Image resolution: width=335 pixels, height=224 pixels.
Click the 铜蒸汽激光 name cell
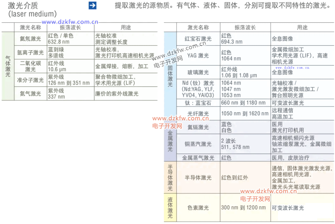click(198, 144)
